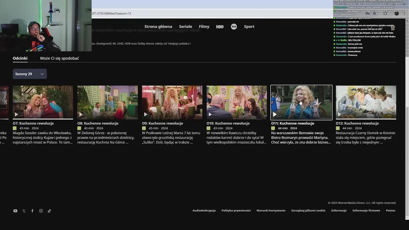This screenshot has height=230, width=409.
Task: Switch to the Może Ci się spodobać tab
Action: tap(59, 58)
